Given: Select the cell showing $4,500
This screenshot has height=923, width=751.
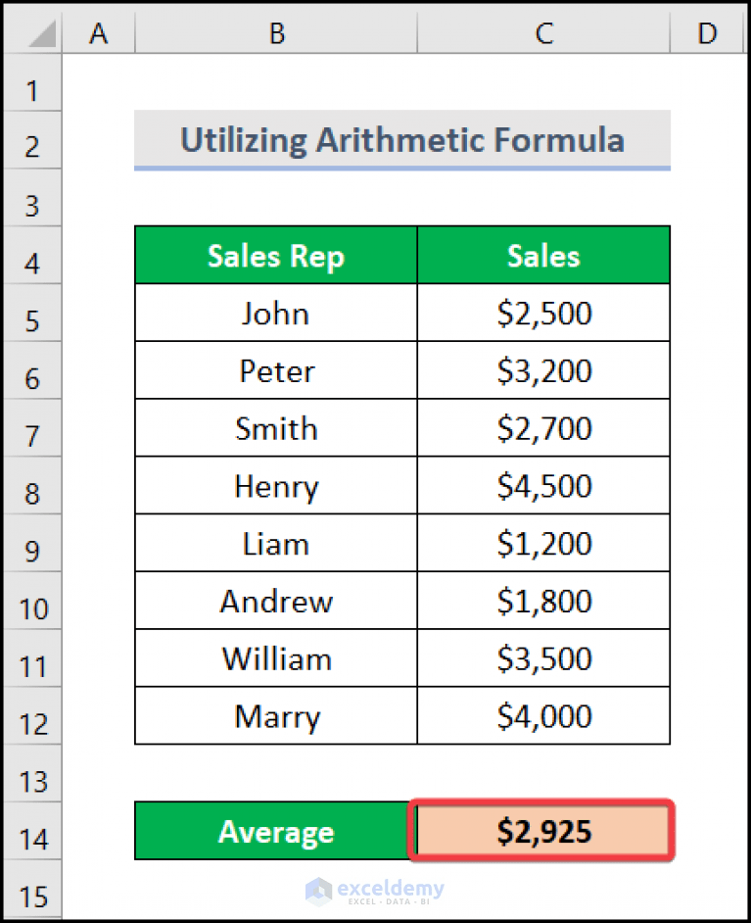Looking at the screenshot, I should coord(543,485).
